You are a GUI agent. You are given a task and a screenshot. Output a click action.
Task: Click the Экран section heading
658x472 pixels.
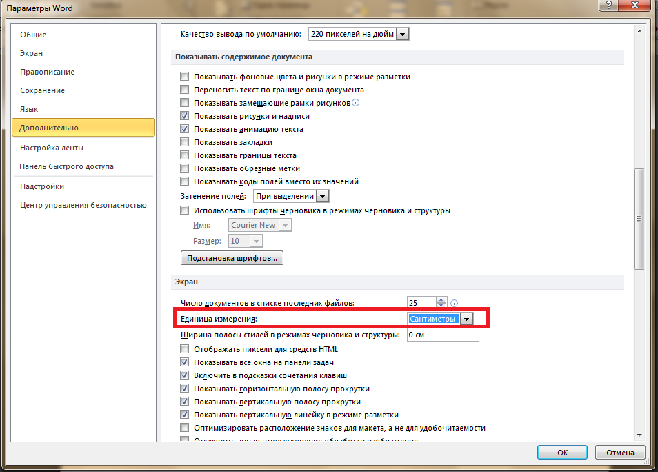point(186,282)
